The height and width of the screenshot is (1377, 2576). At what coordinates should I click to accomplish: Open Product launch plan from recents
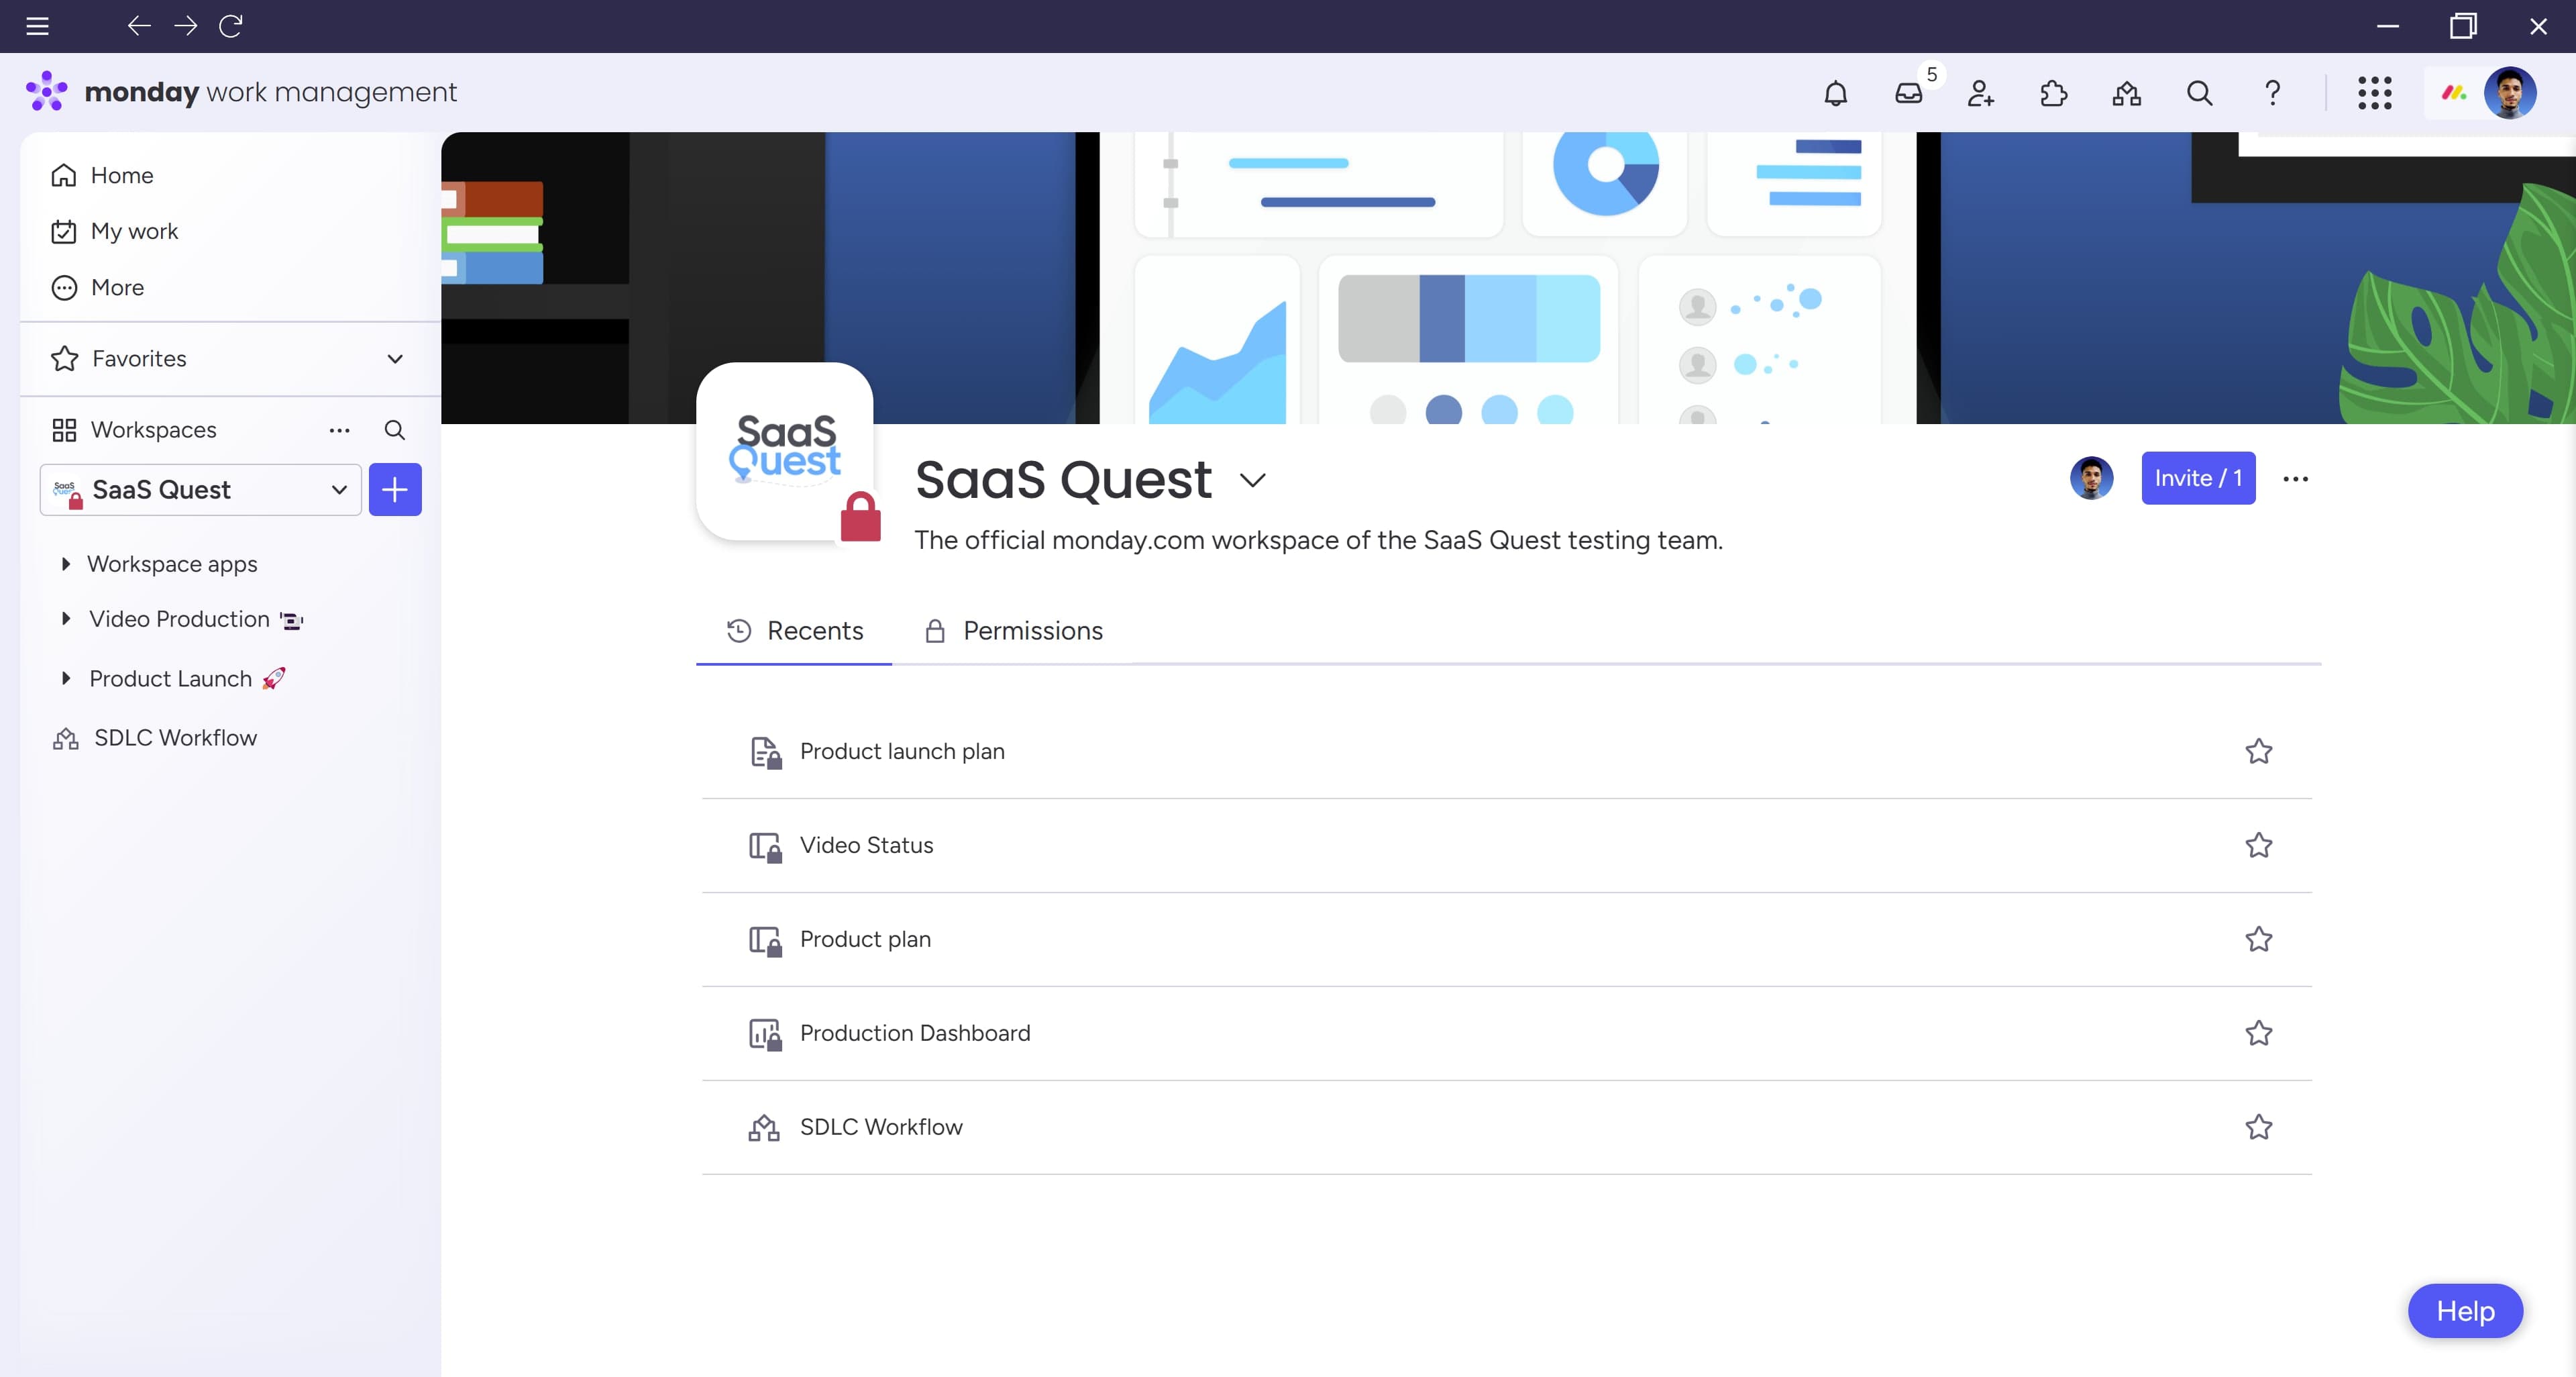[902, 751]
